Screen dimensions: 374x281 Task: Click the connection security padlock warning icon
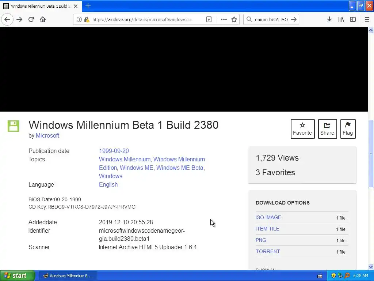[87, 19]
